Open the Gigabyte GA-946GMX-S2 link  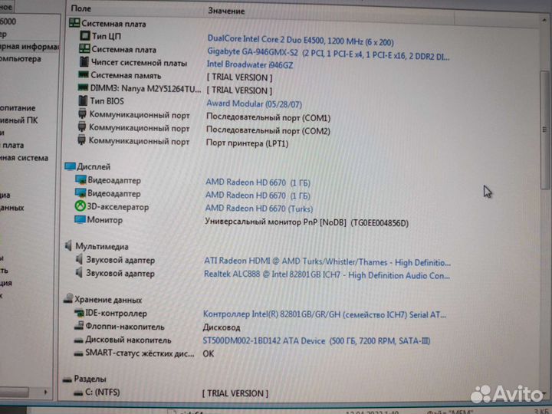[x=328, y=54]
